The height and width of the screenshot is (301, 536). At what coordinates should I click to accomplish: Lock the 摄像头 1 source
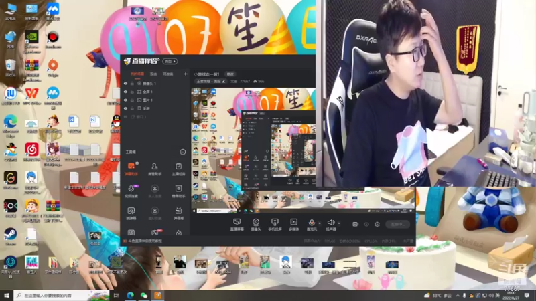(132, 83)
